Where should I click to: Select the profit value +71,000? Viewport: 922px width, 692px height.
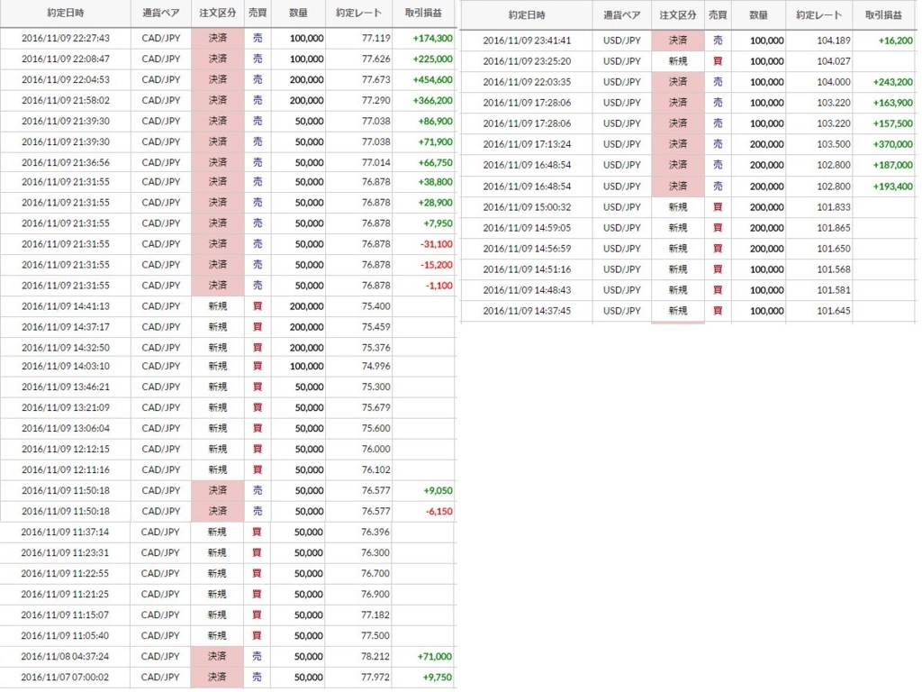tap(435, 656)
